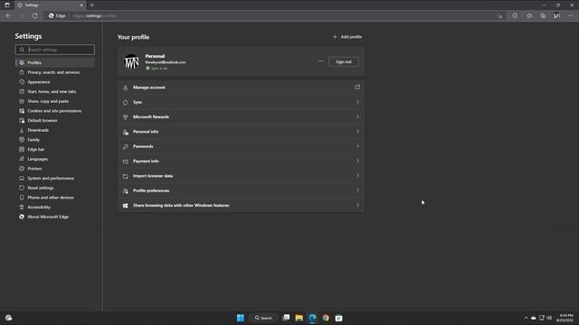Click the volume icon in system tray

[x=549, y=318]
